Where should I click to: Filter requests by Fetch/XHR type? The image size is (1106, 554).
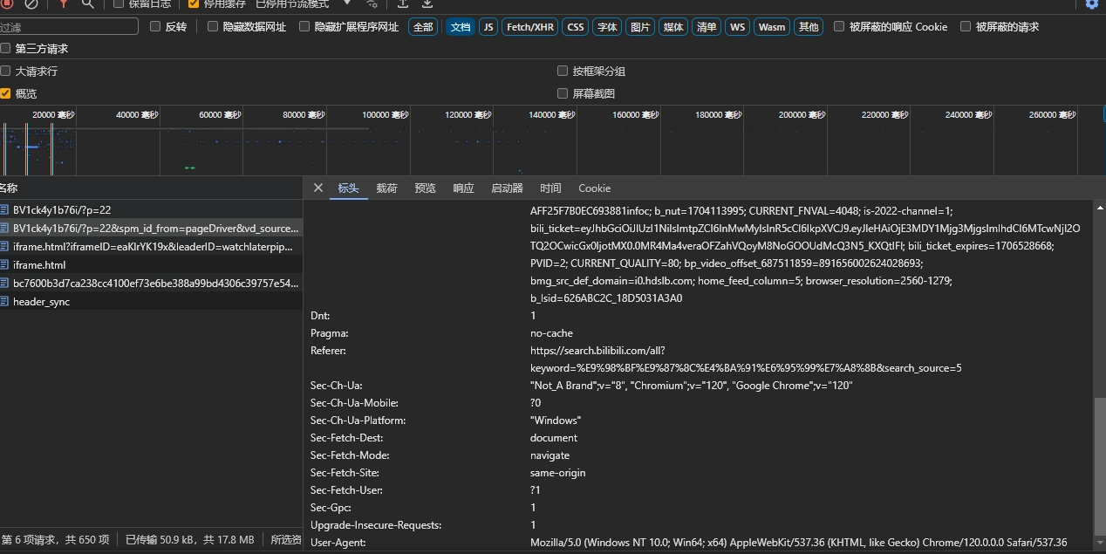point(529,27)
